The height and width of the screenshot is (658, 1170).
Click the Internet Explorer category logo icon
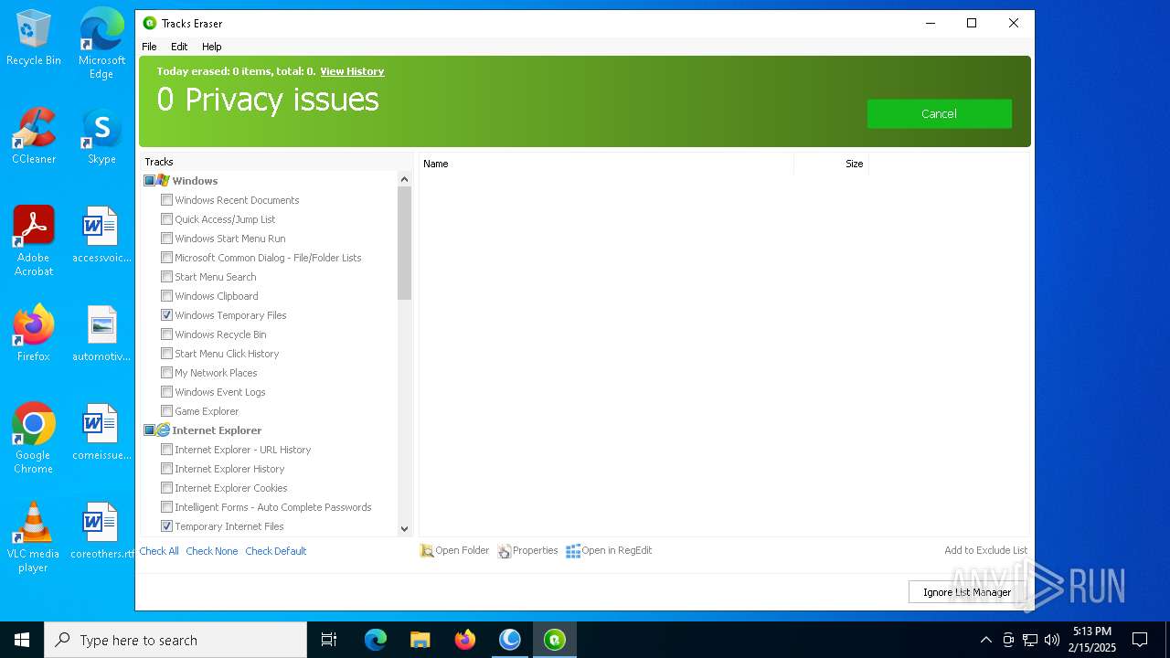pos(163,430)
